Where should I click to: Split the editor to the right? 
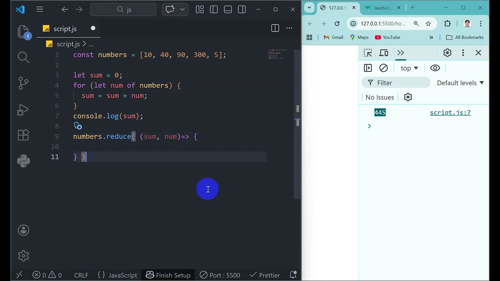click(x=275, y=28)
